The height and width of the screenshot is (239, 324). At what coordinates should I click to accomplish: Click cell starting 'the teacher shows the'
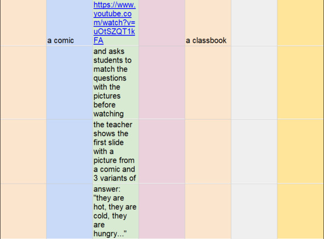tap(116, 151)
